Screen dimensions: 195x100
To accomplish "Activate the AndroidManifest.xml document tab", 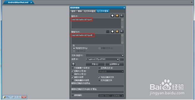I will point(18,2).
